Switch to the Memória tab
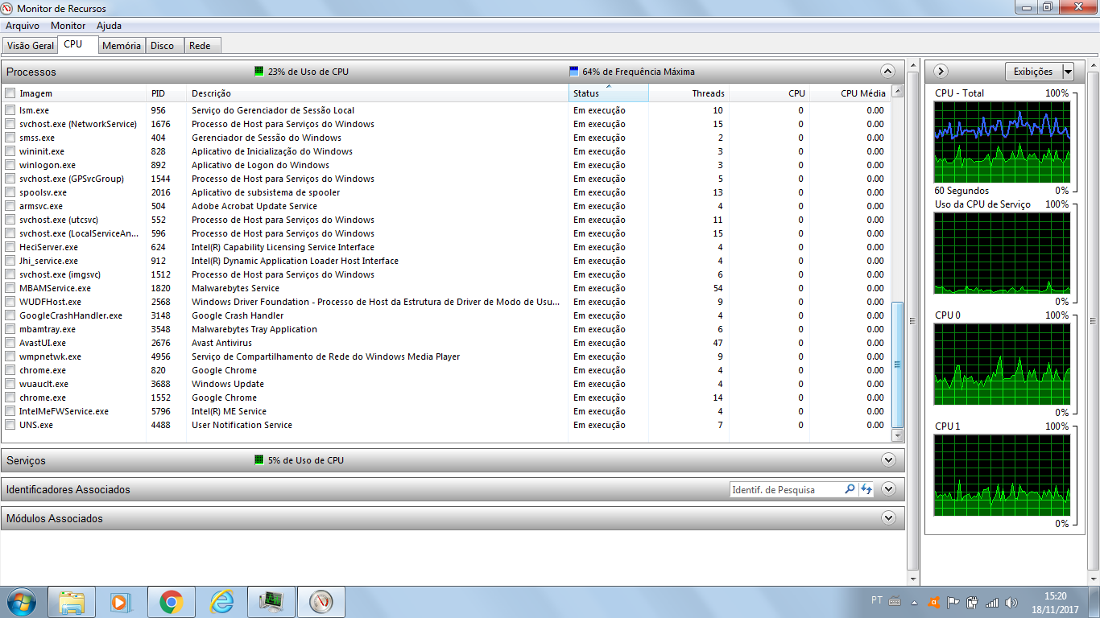Image resolution: width=1100 pixels, height=618 pixels. coord(122,46)
